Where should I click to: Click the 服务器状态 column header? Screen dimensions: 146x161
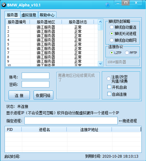tap(78, 22)
